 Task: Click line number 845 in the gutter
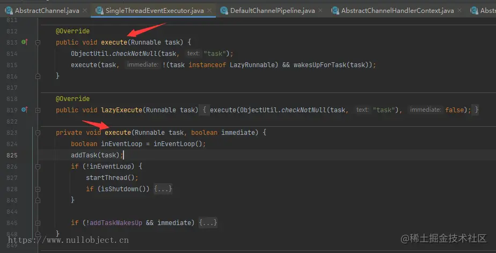(12, 223)
